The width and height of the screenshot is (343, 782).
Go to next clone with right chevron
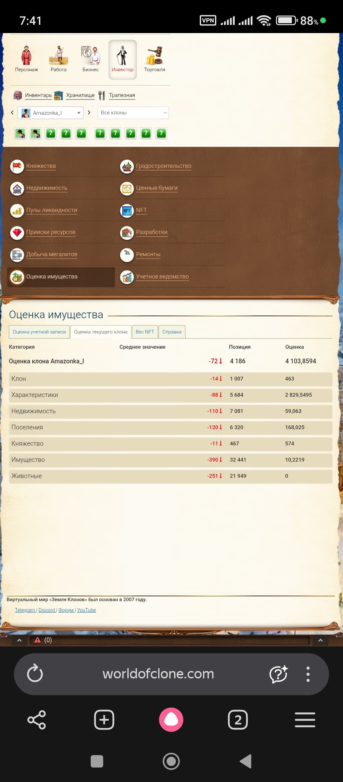[89, 113]
